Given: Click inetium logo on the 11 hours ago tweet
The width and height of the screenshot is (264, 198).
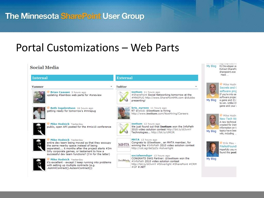Looking at the screenshot, I should [124, 97].
